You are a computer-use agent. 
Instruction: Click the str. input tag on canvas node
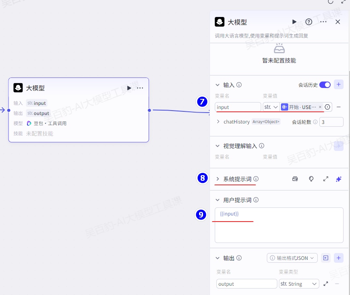37,103
